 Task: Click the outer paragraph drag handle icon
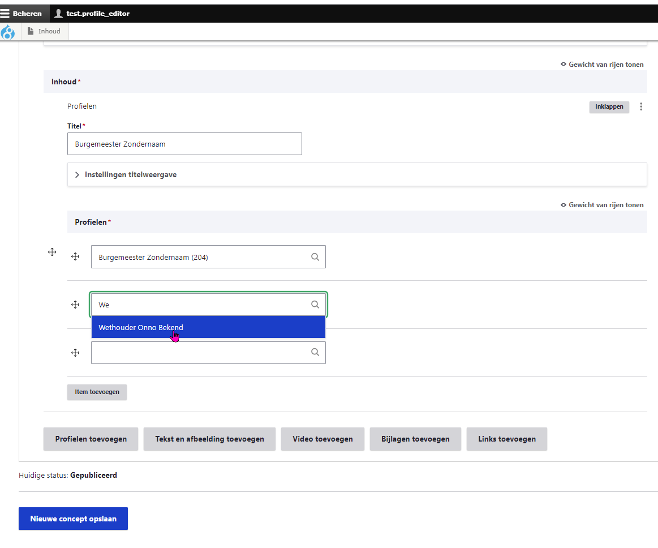(x=52, y=252)
